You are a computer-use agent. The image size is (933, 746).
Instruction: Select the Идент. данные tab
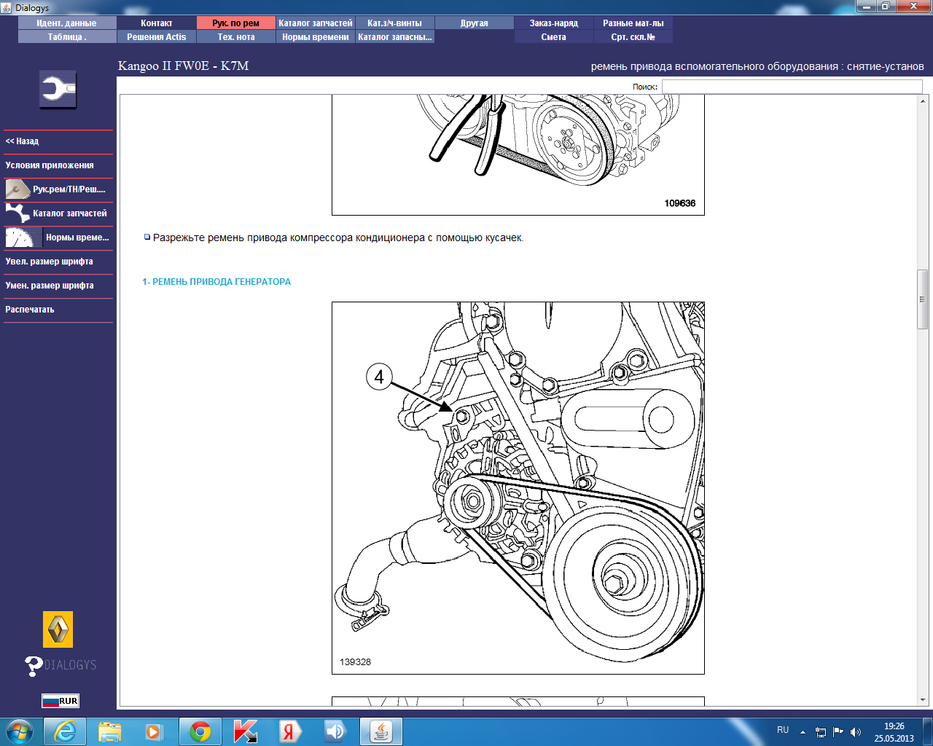coord(67,23)
